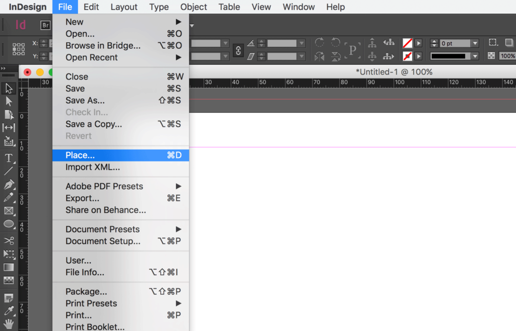The width and height of the screenshot is (516, 331).
Task: Toggle the constrain proportions link icon
Action: tap(238, 50)
